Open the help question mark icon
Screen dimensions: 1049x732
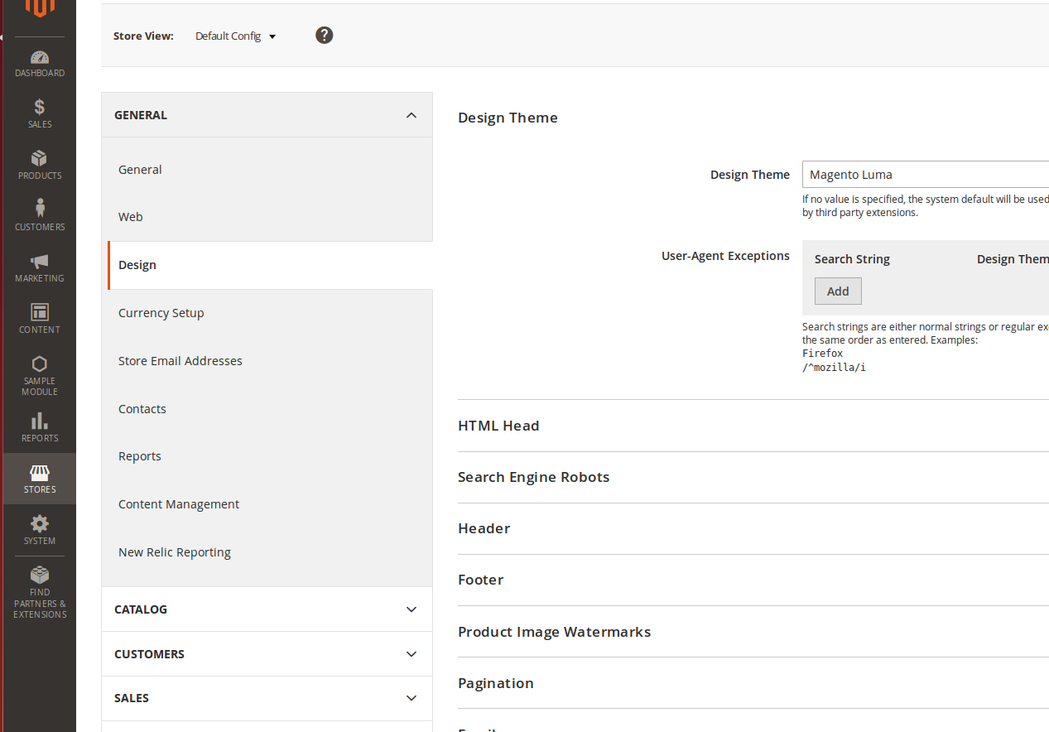(x=324, y=35)
